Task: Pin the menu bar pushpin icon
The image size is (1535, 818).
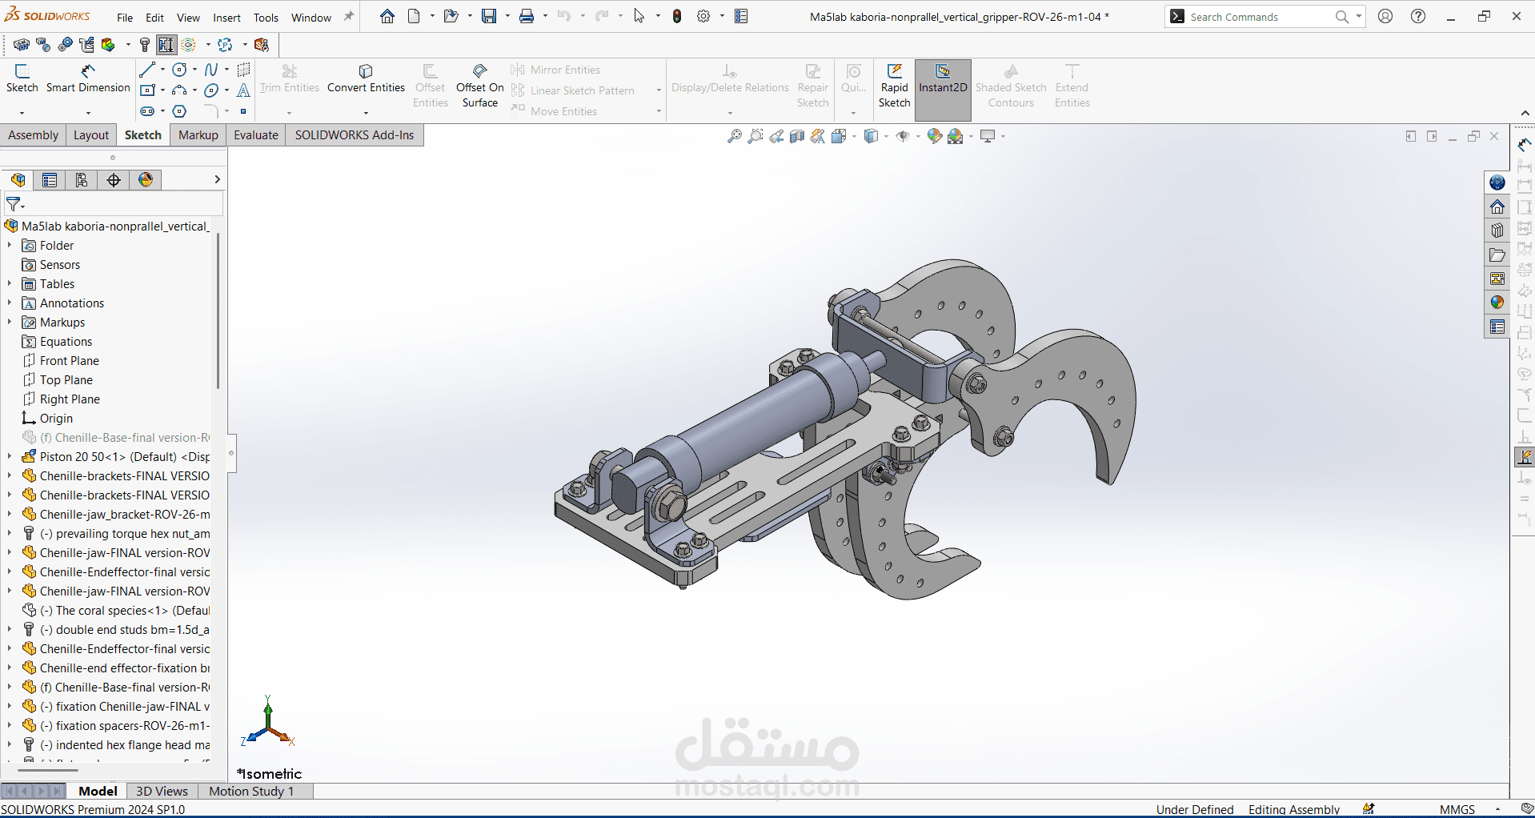Action: tap(349, 17)
